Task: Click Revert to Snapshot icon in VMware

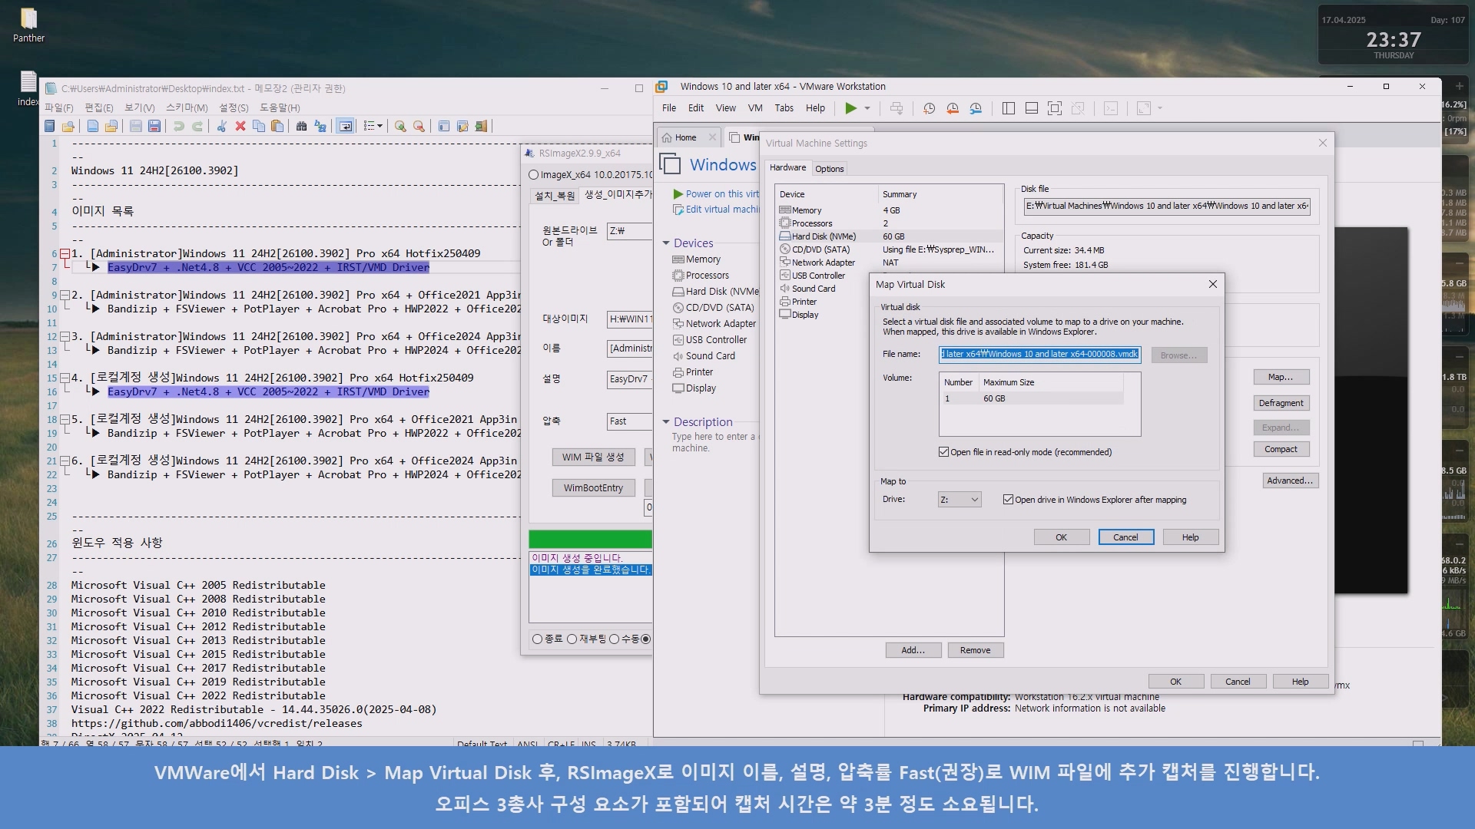Action: (953, 108)
